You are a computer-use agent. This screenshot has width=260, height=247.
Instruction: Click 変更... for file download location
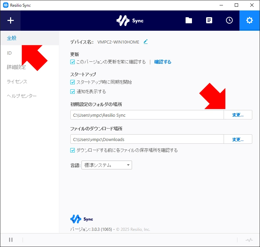point(238,139)
